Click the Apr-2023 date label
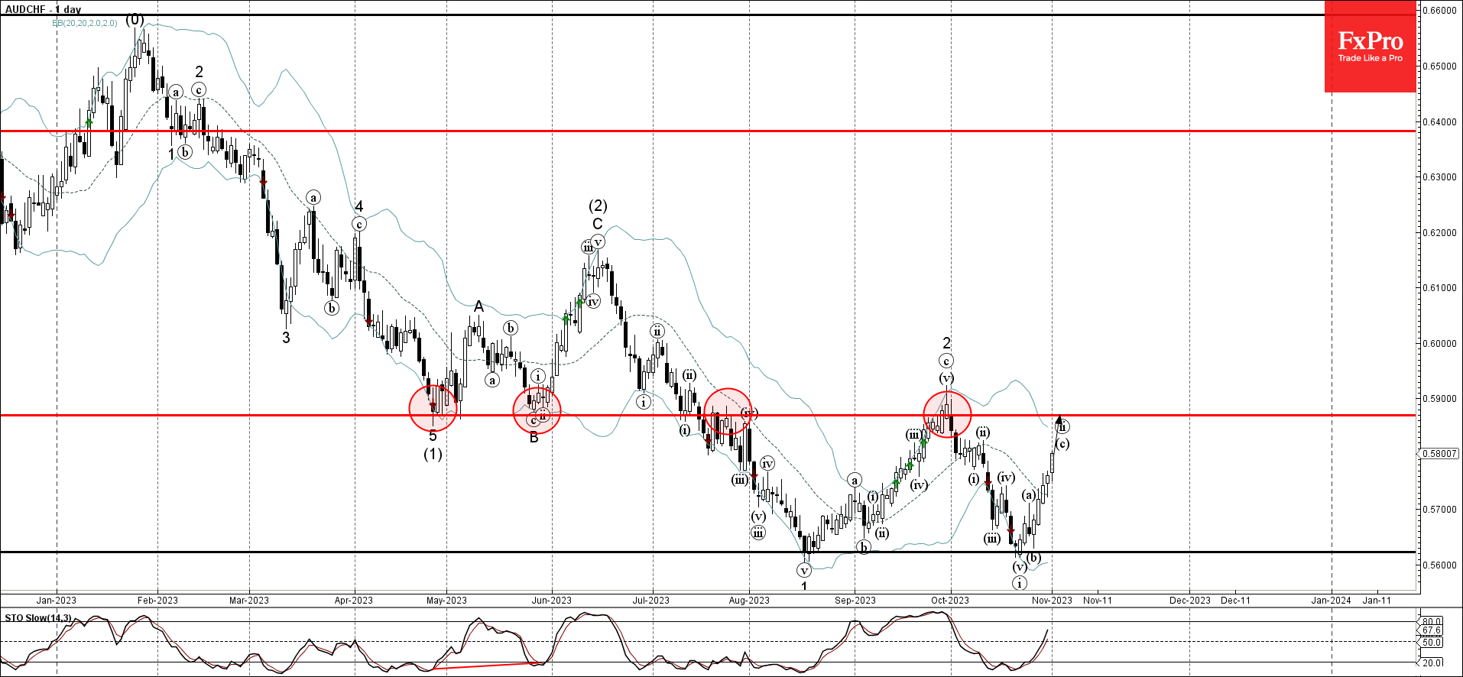Image resolution: width=1463 pixels, height=677 pixels. [x=354, y=600]
